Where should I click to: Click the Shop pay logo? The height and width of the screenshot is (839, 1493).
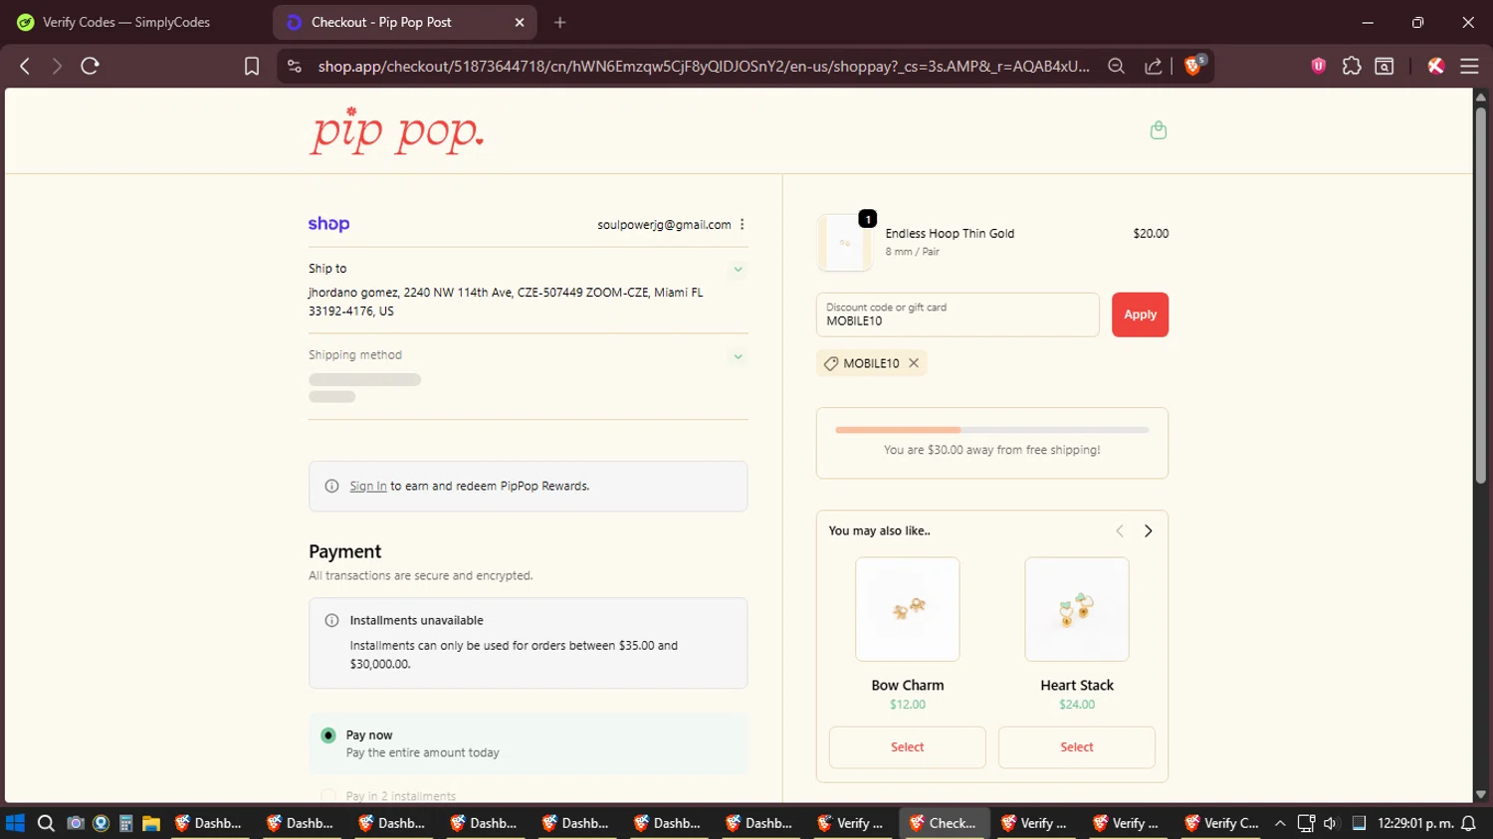pos(328,224)
